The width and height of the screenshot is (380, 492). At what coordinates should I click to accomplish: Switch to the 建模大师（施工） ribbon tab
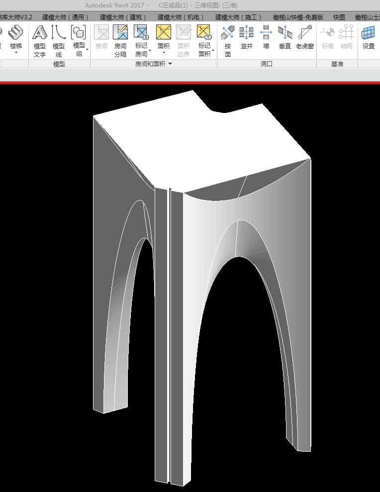(238, 17)
